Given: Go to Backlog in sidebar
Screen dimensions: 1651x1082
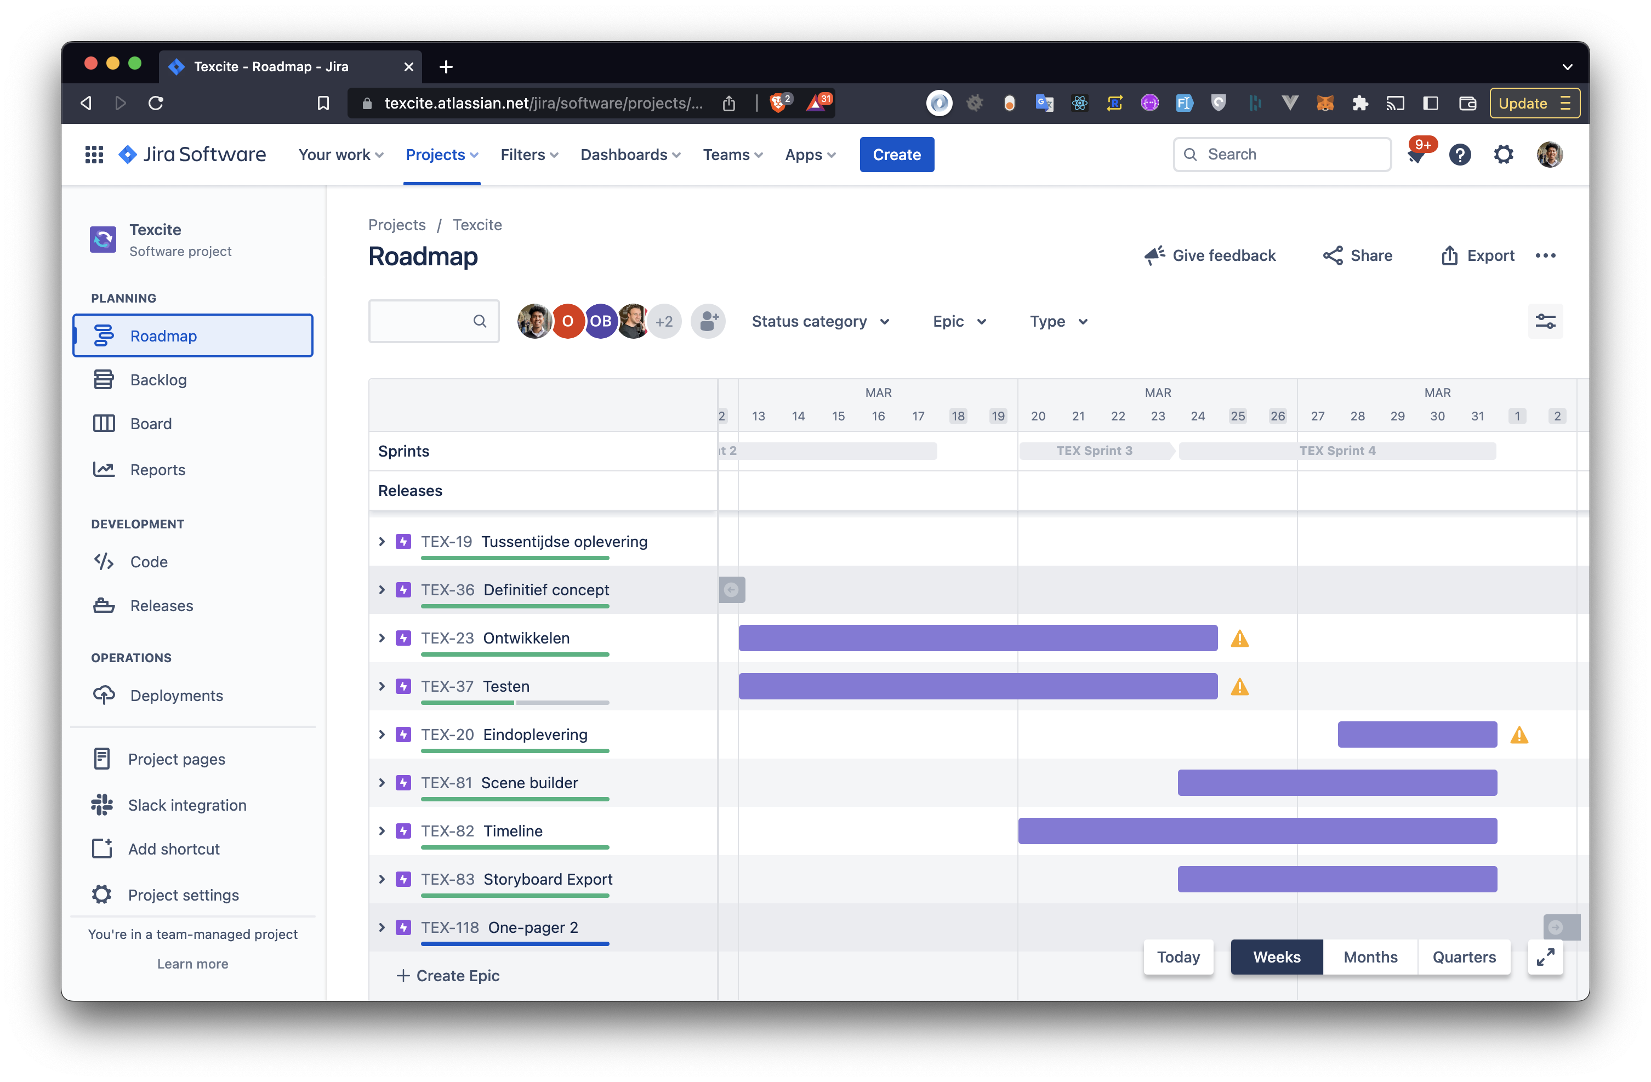Looking at the screenshot, I should [x=158, y=380].
